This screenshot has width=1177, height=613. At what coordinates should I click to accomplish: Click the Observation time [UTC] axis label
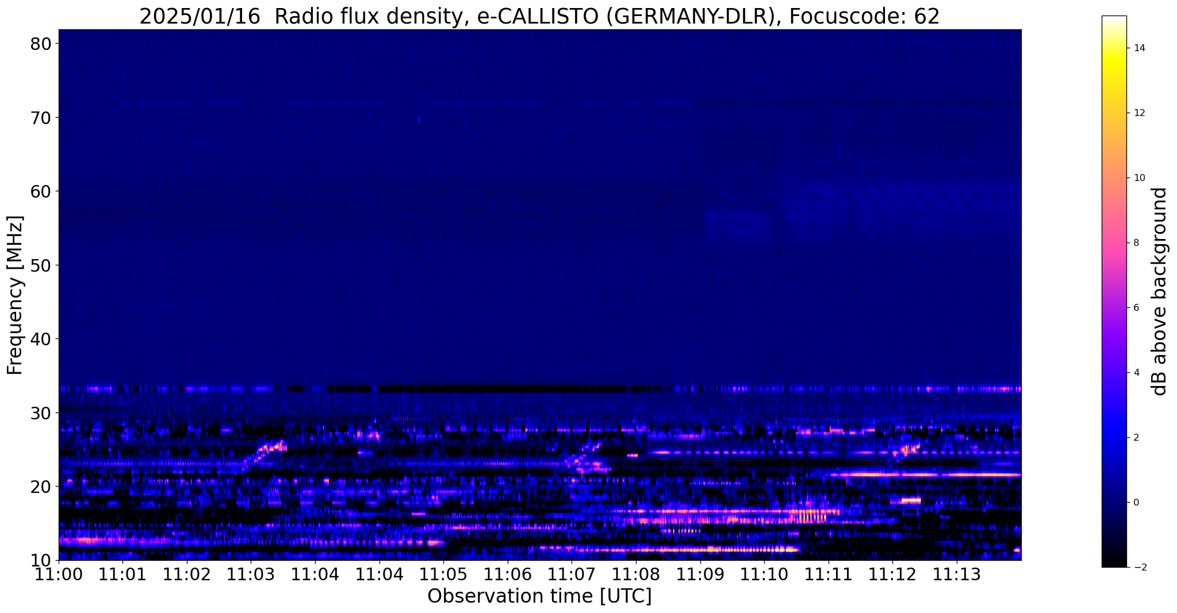539,597
